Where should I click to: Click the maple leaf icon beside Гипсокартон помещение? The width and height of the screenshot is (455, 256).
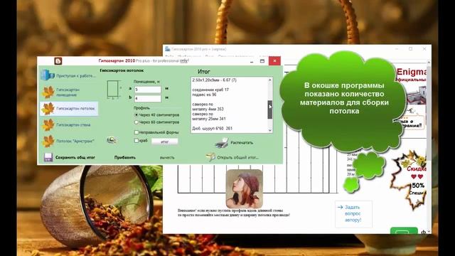click(48, 92)
